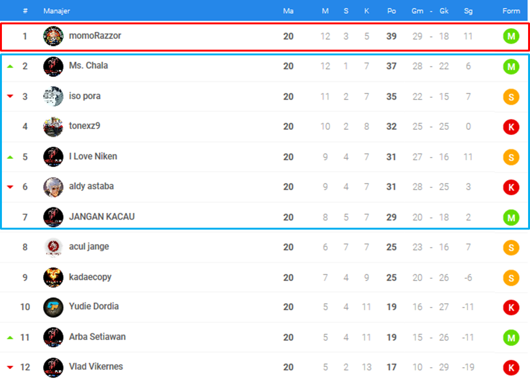Click the orange S form badge for iso pora

pyautogui.click(x=511, y=96)
